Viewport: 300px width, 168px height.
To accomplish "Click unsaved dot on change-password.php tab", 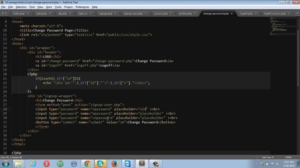I will click(232, 14).
